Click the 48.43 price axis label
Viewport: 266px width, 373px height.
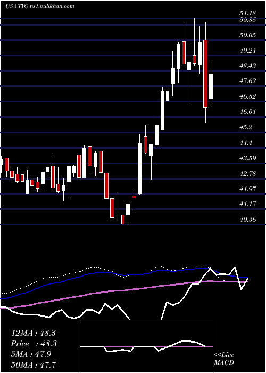pyautogui.click(x=247, y=66)
